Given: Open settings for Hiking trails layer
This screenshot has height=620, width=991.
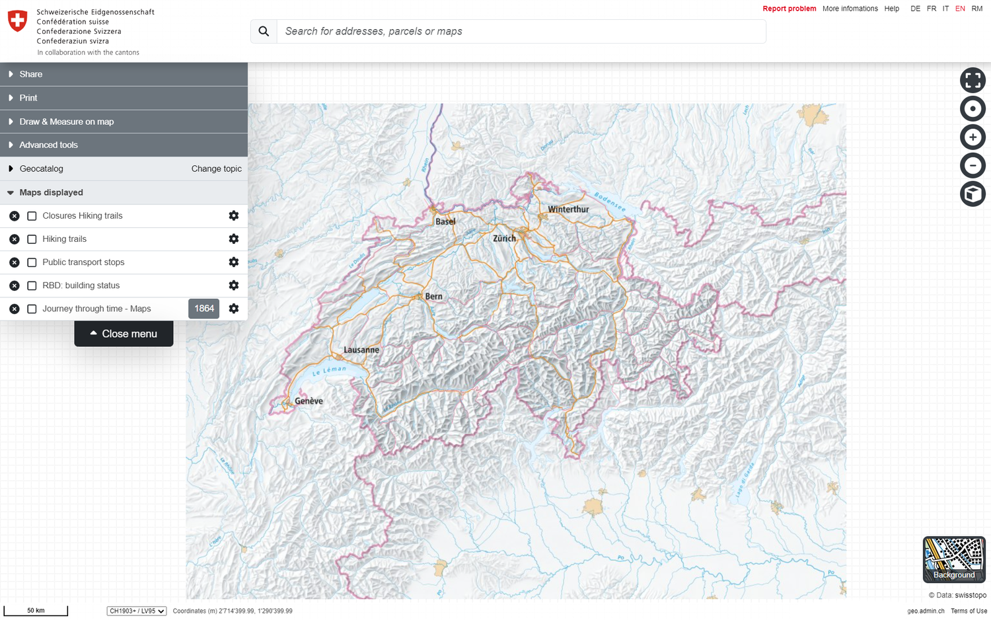Looking at the screenshot, I should click(233, 239).
